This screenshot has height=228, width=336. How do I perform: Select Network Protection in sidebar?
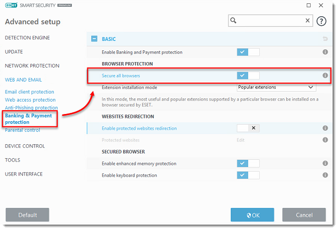click(32, 65)
